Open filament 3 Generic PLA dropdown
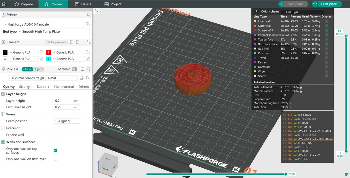 point(23,59)
